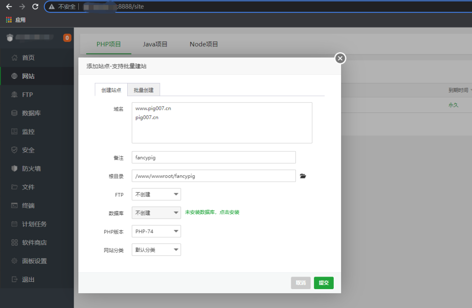Sort by the 到期时间 column header
Viewport: 472px width, 308px height.
pyautogui.click(x=458, y=90)
